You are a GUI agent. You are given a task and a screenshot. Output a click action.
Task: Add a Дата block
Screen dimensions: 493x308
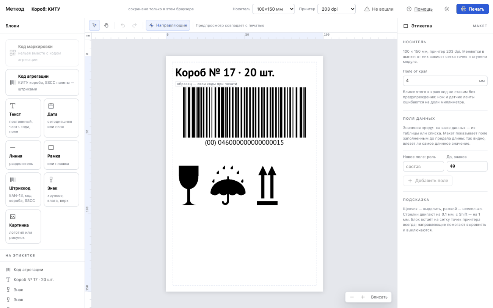(x=61, y=118)
